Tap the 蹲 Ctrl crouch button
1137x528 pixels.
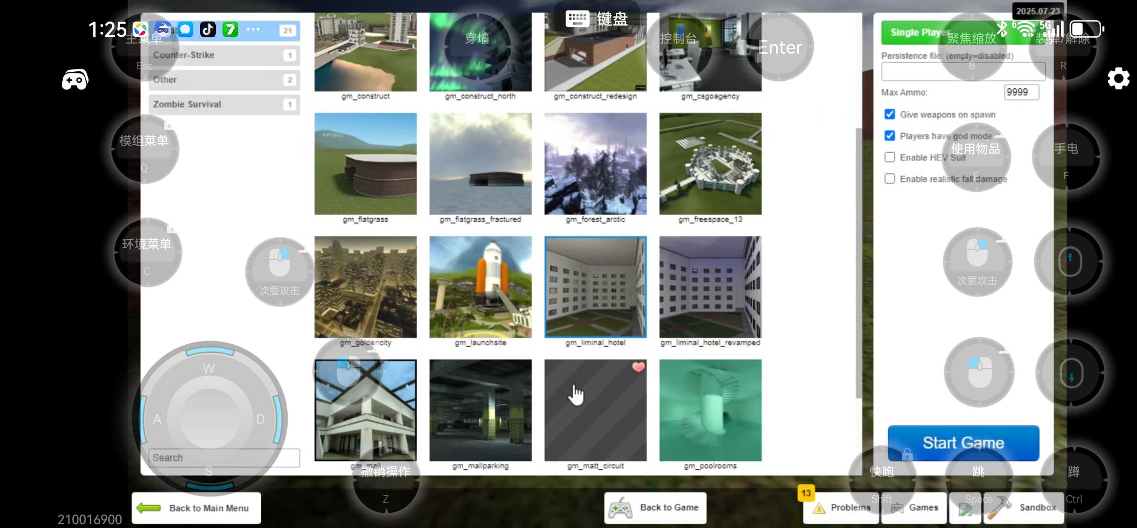coord(1074,480)
